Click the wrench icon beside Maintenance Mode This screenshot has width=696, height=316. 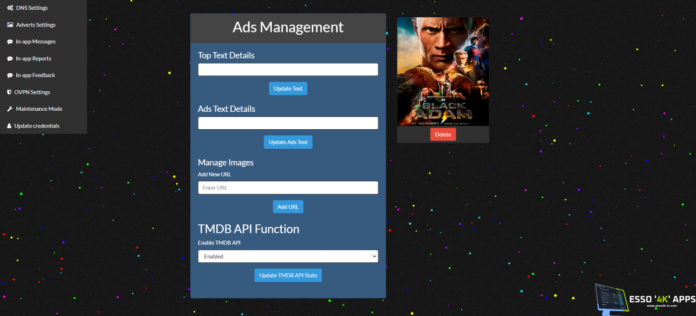pyautogui.click(x=10, y=109)
